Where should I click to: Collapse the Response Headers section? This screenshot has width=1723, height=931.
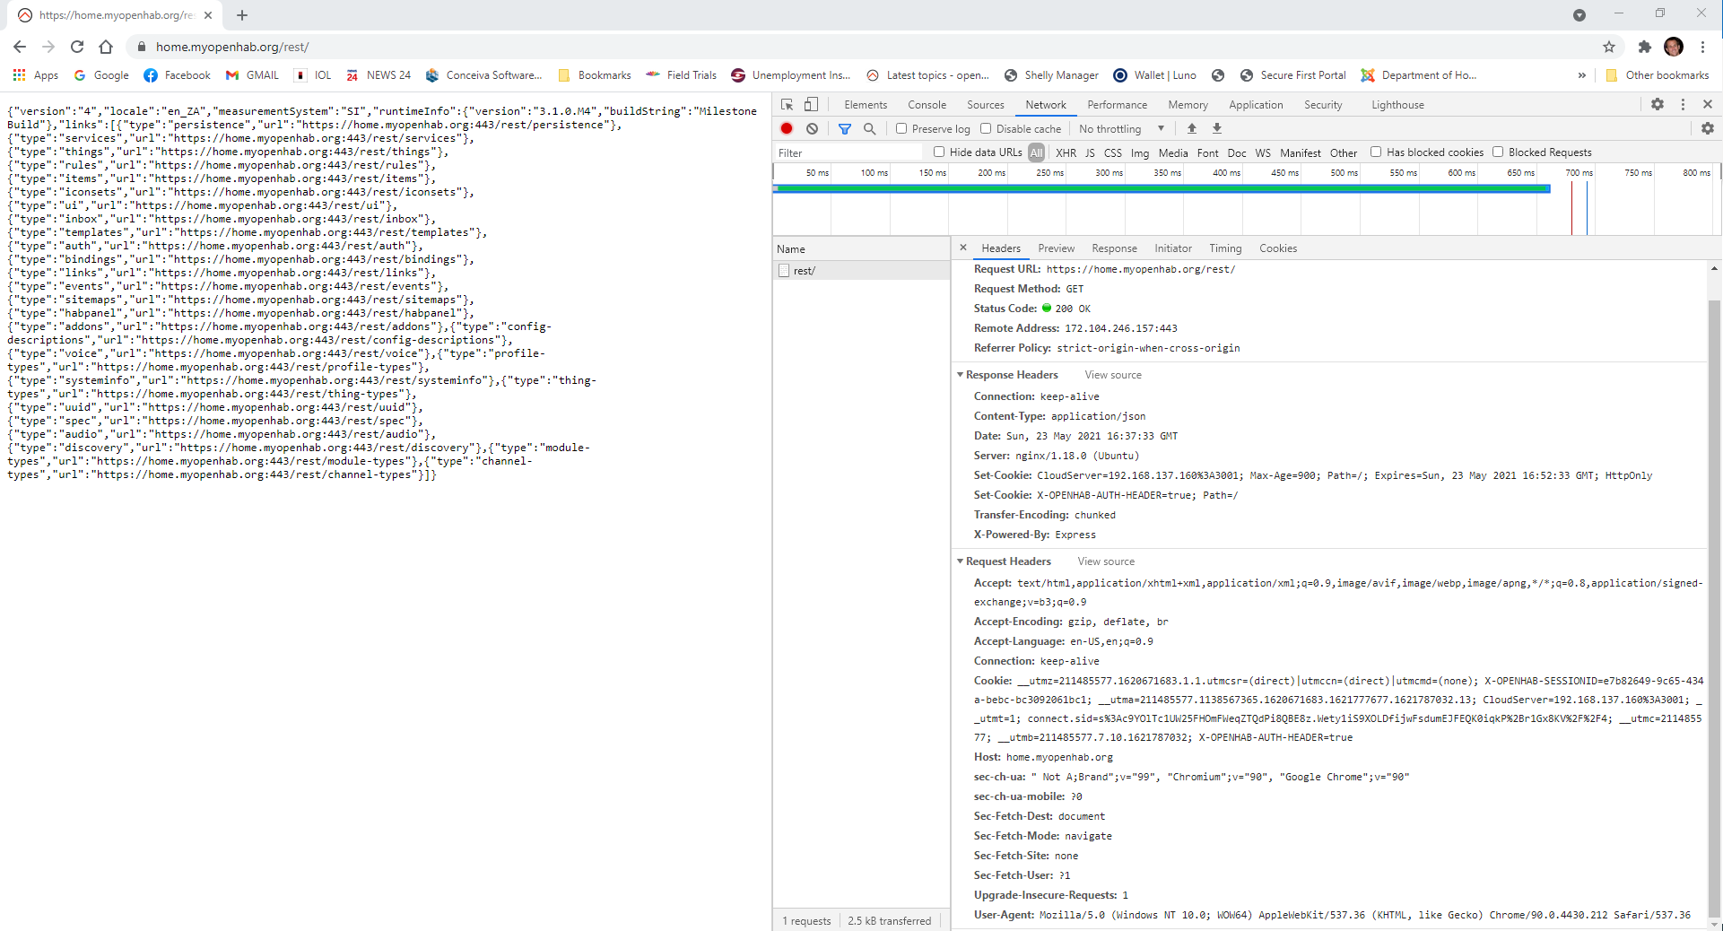(961, 374)
